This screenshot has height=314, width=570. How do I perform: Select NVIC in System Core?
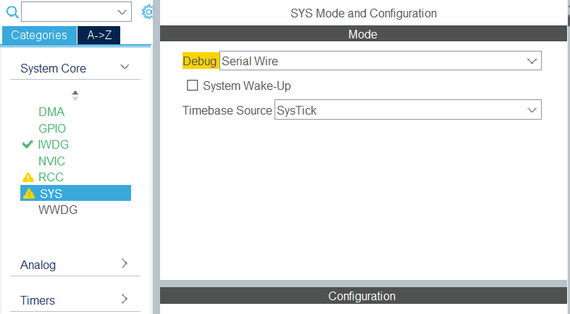(51, 161)
